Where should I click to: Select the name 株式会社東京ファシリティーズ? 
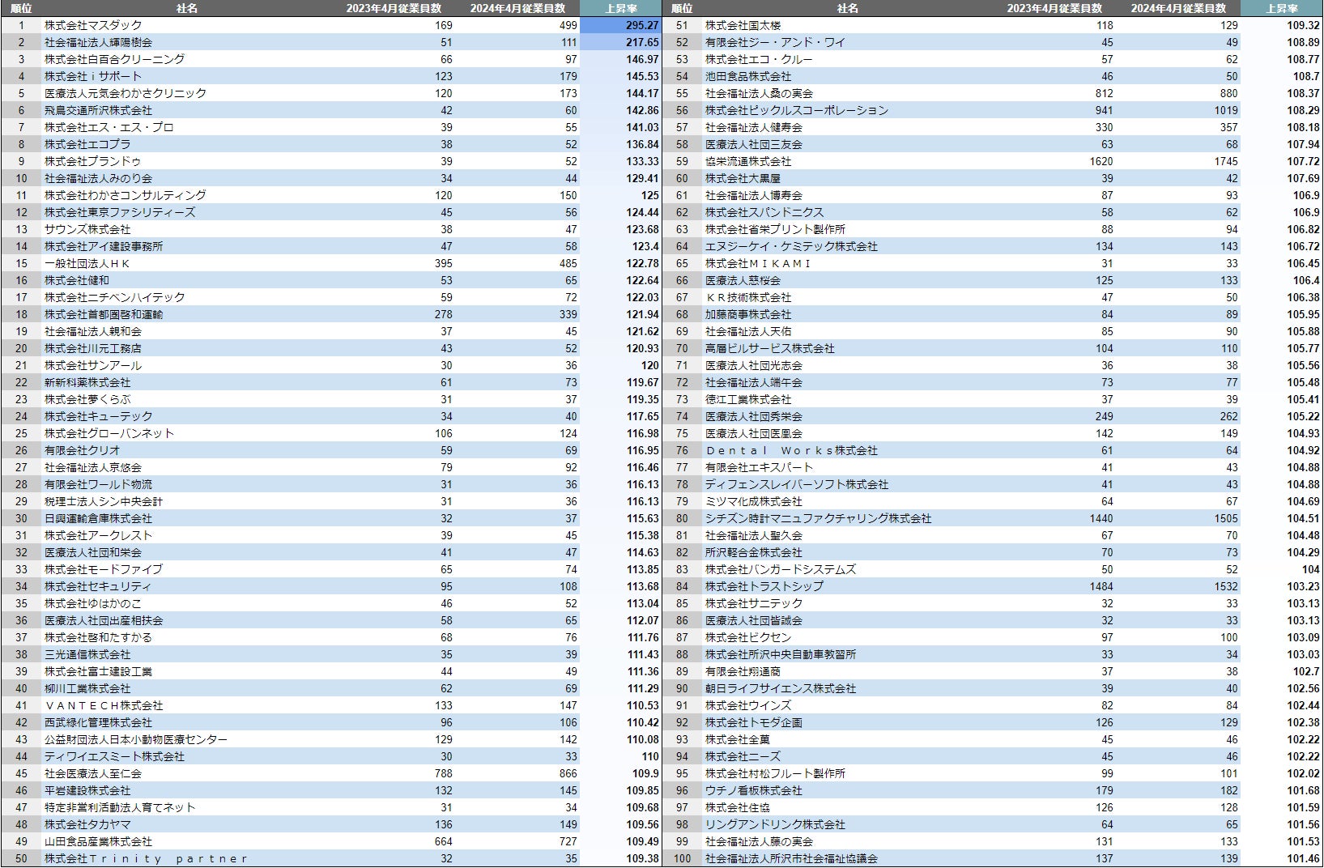pyautogui.click(x=120, y=212)
